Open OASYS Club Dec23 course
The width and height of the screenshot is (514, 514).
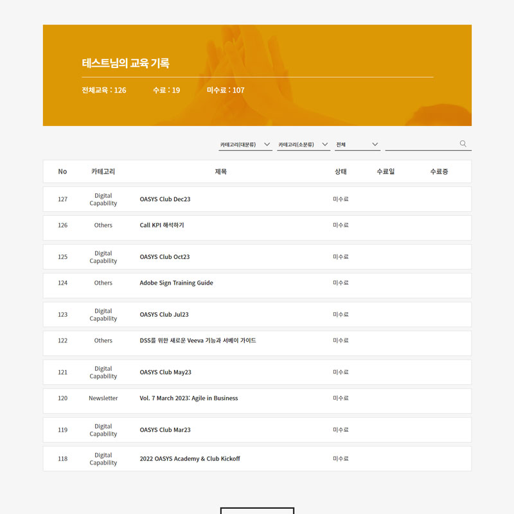[165, 199]
